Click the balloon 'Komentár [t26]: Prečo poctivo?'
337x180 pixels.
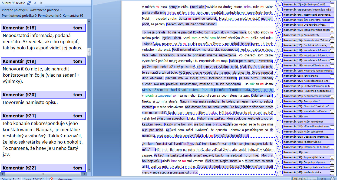(x=308, y=101)
